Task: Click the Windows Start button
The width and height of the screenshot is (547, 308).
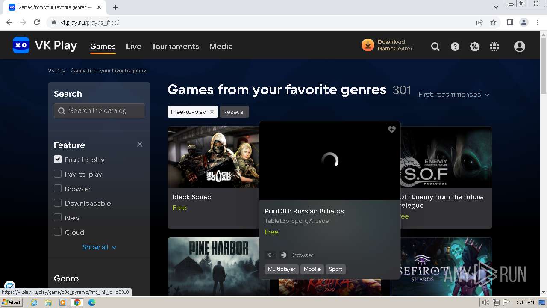Action: [12, 302]
